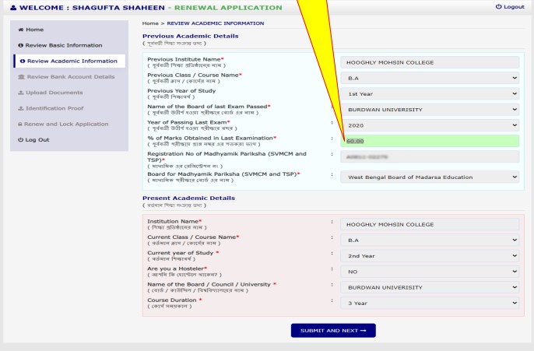Open the Home sidebar menu item

pos(69,30)
